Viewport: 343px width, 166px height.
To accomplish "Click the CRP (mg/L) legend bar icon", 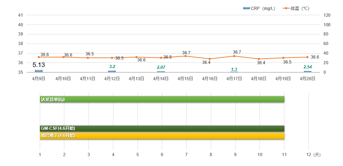I will [246, 8].
